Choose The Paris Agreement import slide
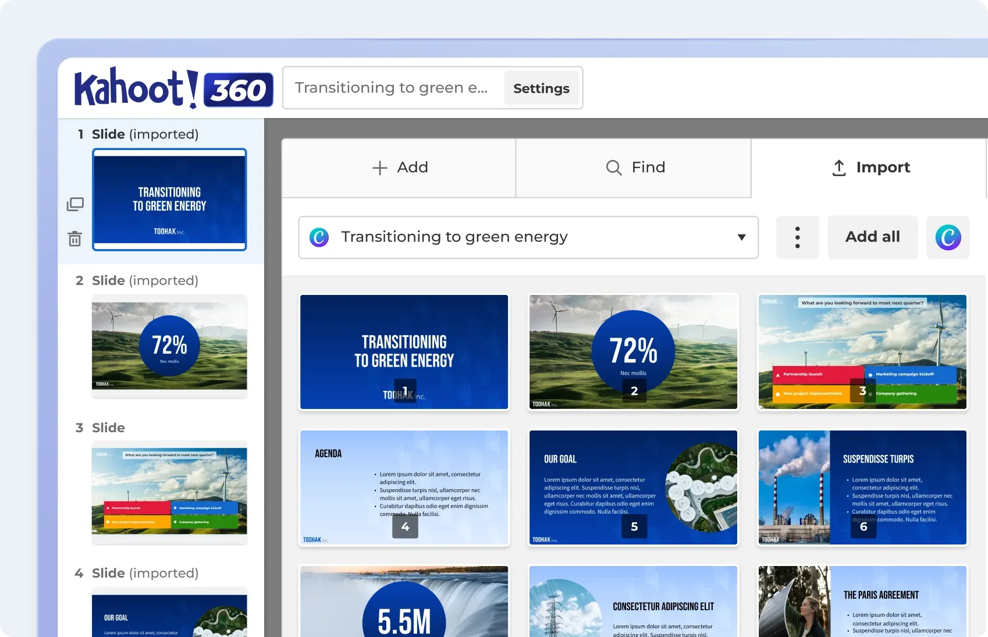The height and width of the screenshot is (637, 988). 862,601
